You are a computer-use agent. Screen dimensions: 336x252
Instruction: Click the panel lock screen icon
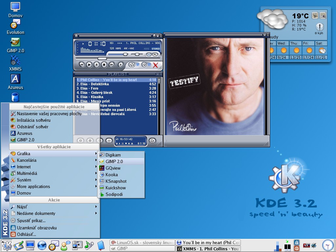(296, 242)
